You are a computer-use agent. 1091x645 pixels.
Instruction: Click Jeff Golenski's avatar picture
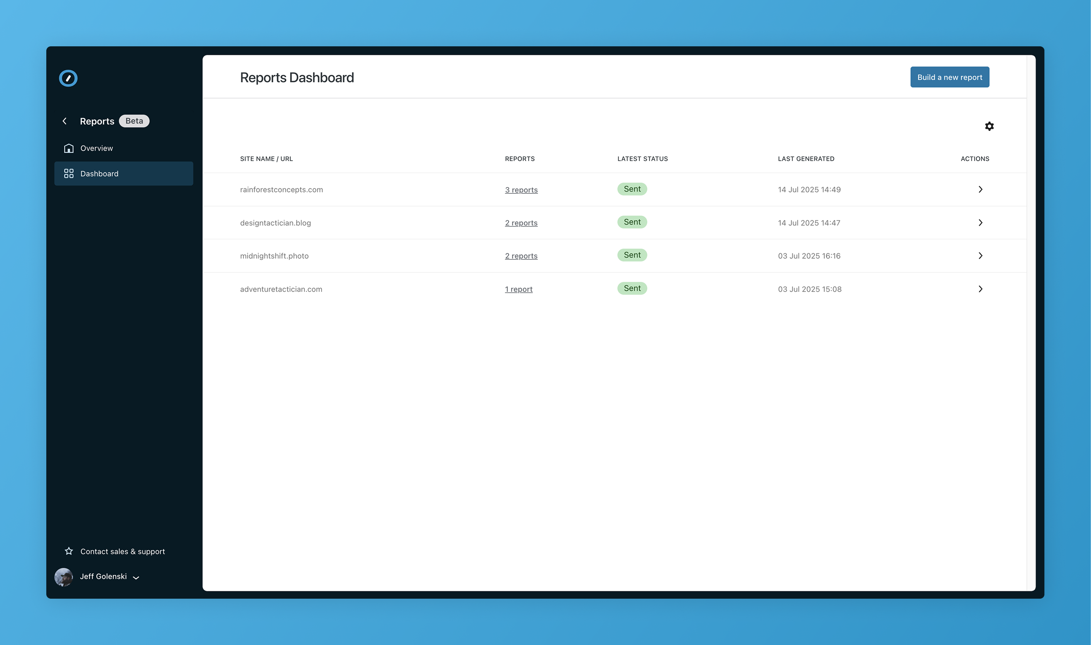(x=63, y=577)
